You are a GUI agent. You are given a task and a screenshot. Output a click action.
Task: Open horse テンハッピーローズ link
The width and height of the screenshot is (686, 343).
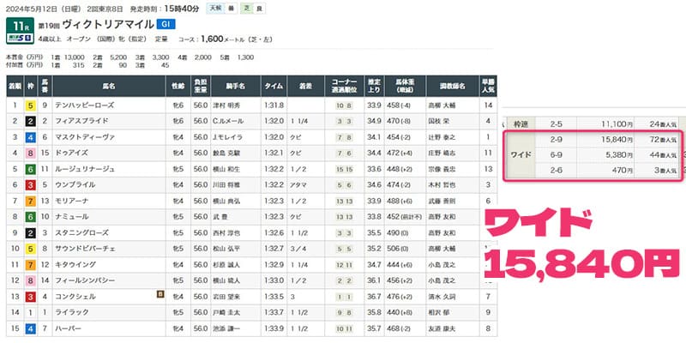[84, 105]
